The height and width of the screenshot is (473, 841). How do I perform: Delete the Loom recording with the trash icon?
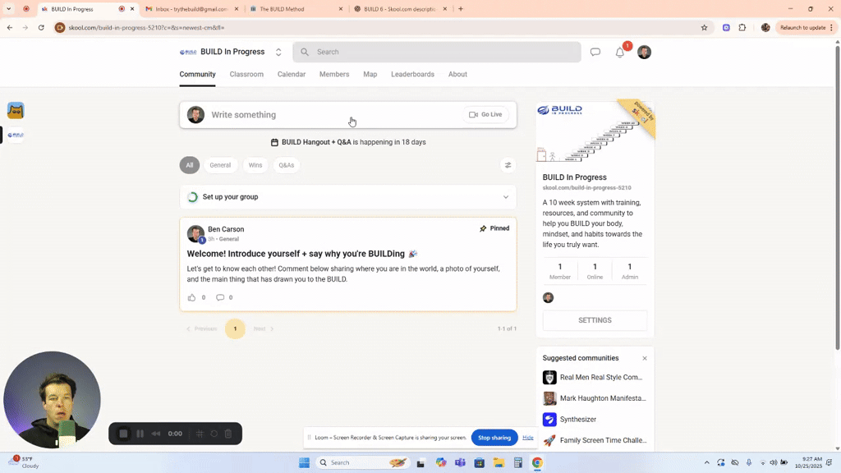pos(229,434)
